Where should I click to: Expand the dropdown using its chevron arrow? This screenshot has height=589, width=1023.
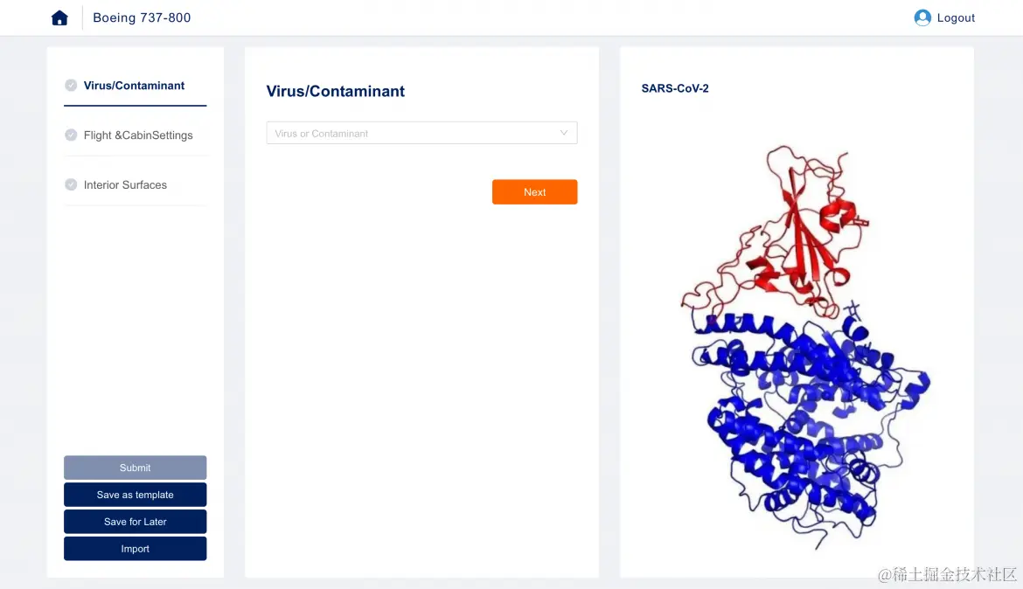pyautogui.click(x=564, y=134)
